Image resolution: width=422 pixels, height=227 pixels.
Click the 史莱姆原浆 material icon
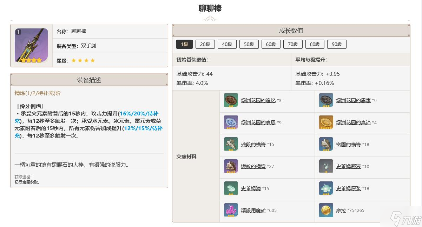point(326,188)
